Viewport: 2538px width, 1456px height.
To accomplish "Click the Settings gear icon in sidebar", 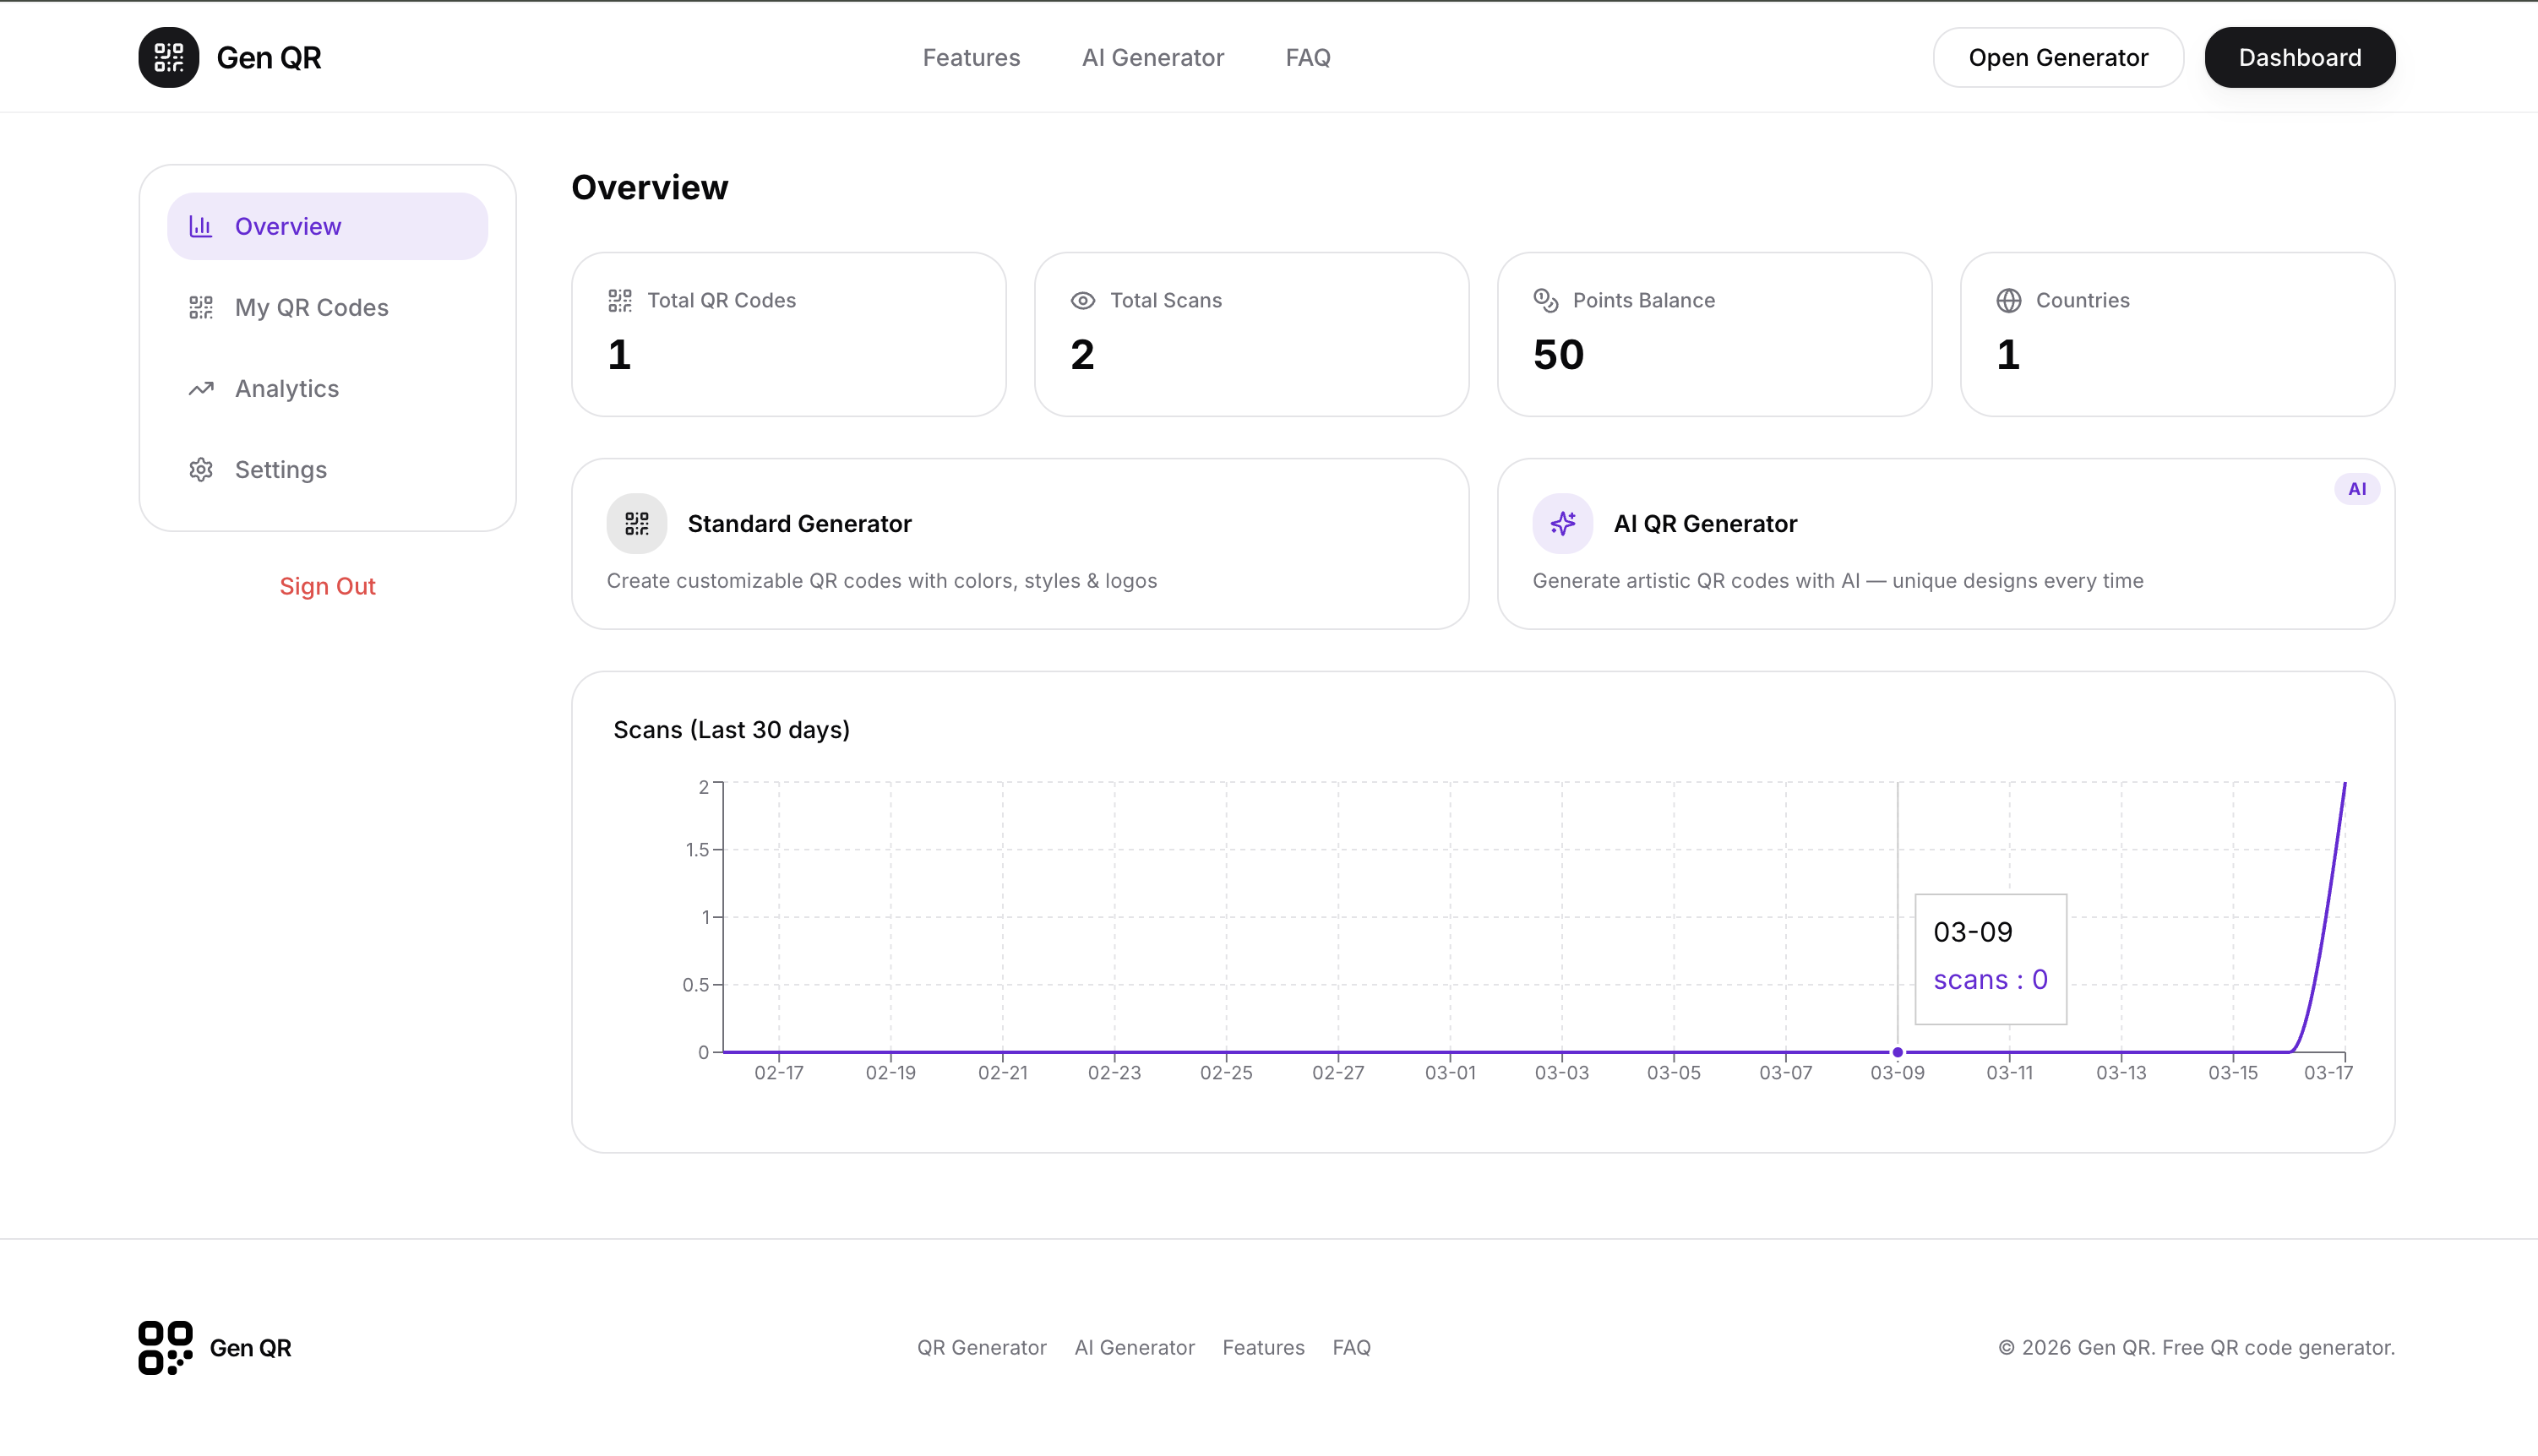I will point(201,469).
